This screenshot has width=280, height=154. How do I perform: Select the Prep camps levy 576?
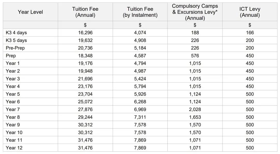195,56
